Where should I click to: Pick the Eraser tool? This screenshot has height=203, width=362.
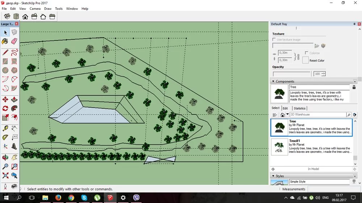coord(14,41)
